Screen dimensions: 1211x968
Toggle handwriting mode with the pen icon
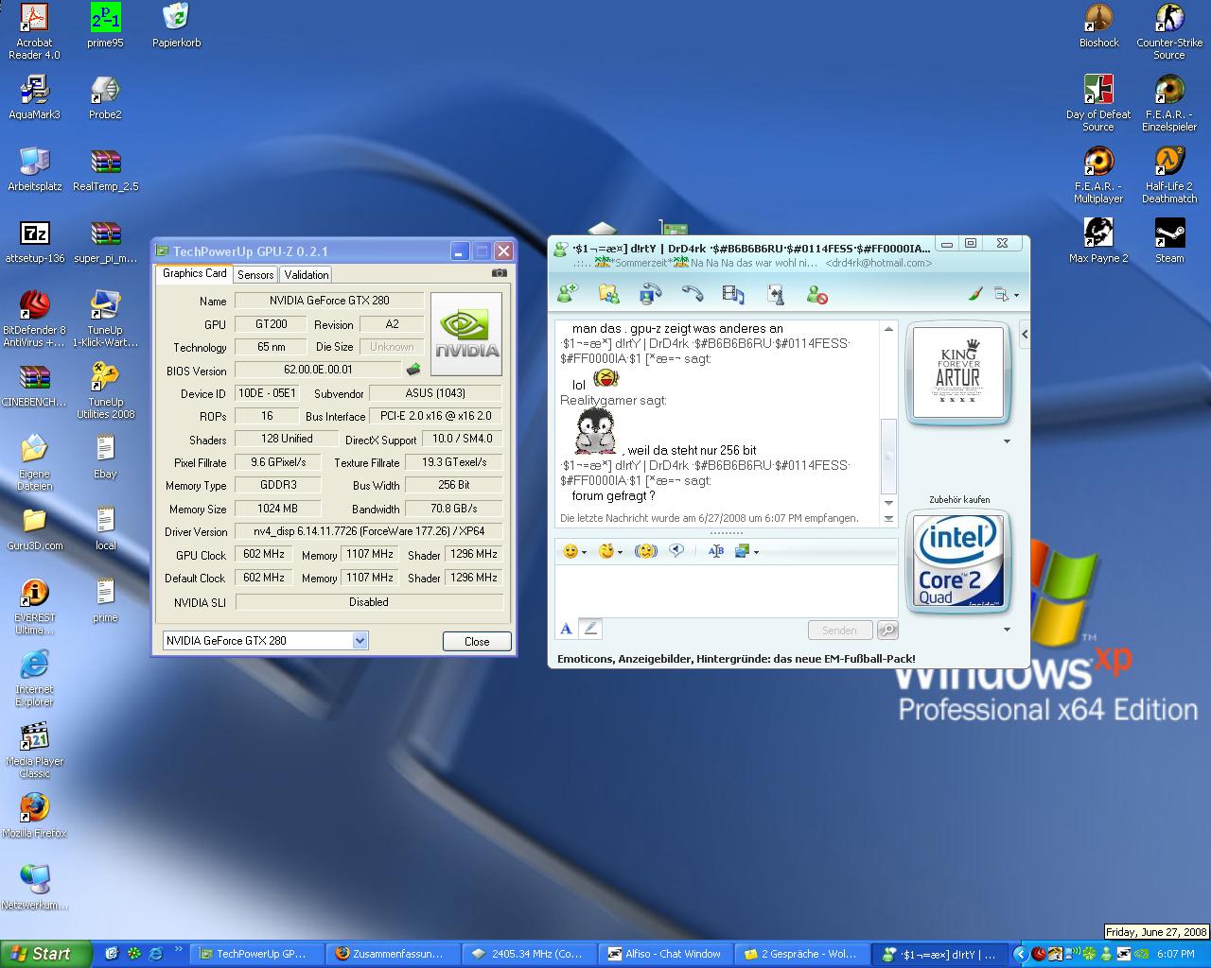[589, 629]
